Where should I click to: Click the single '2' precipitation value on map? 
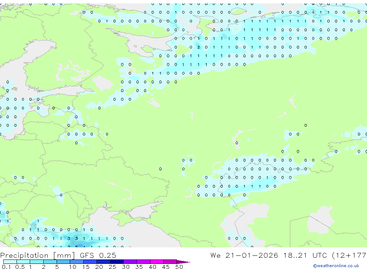pos(199,47)
